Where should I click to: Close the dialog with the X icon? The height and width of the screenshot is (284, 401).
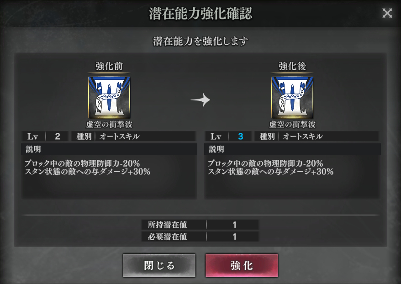[x=387, y=13]
